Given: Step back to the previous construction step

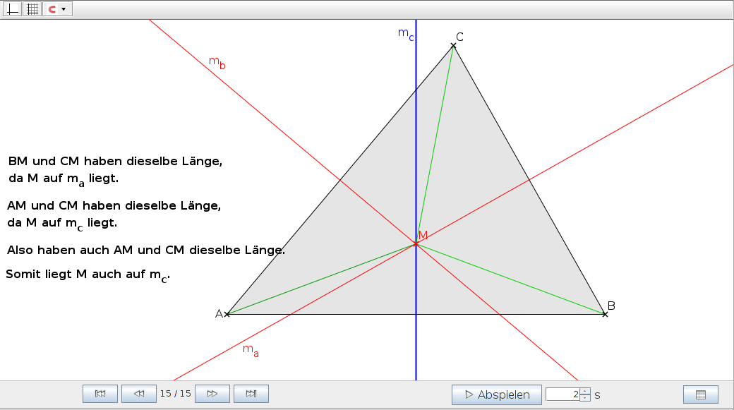Looking at the screenshot, I should (x=138, y=394).
